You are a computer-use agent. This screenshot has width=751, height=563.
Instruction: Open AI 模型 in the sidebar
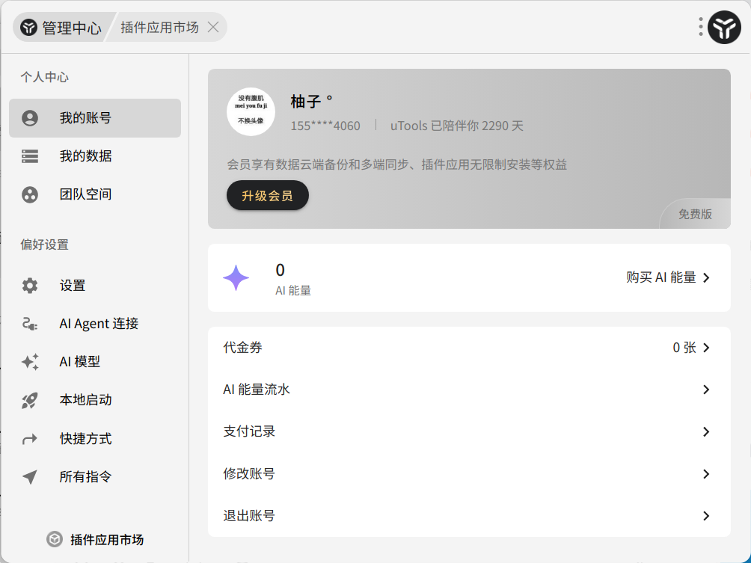click(95, 362)
